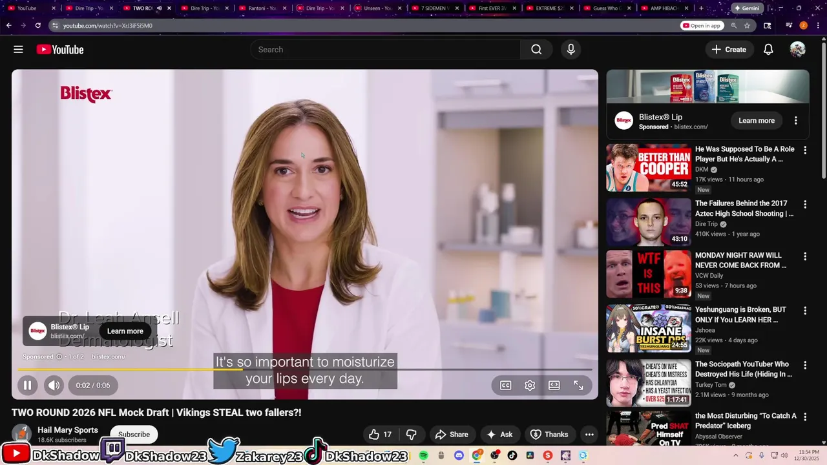Open the YouTube guide hamburger menu
827x465 pixels.
click(18, 50)
